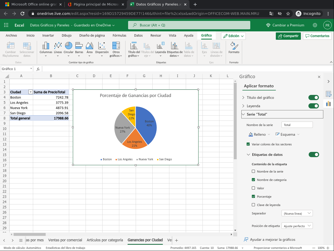Open the Insertar ribbon tab
The width and height of the screenshot is (334, 251).
tap(48, 36)
